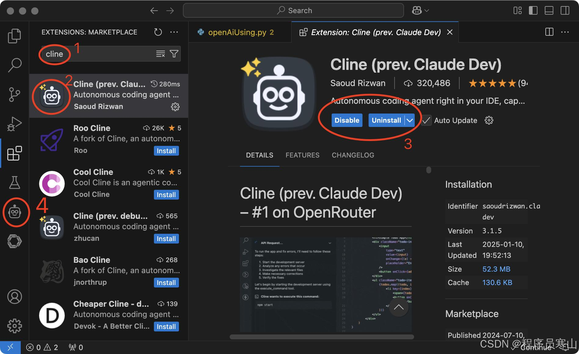Go back using the navigation arrow

point(154,11)
